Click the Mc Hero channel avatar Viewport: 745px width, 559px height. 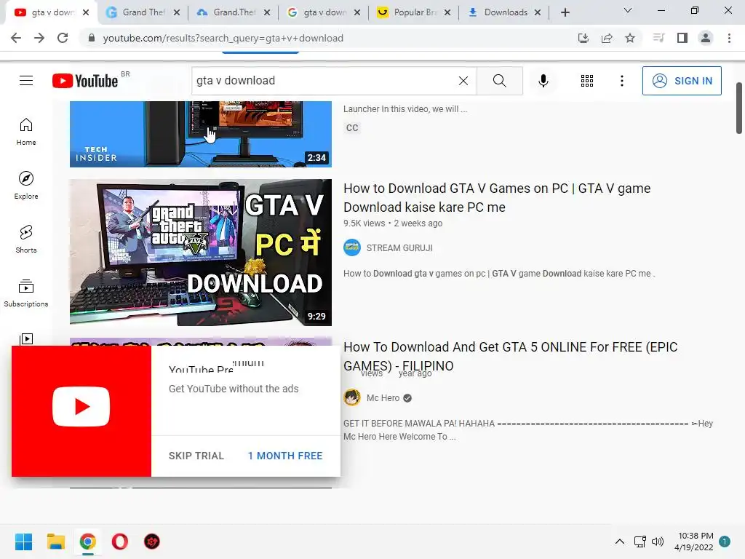(x=352, y=397)
